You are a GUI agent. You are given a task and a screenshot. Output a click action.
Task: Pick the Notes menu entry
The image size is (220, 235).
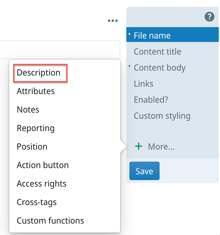(x=28, y=110)
